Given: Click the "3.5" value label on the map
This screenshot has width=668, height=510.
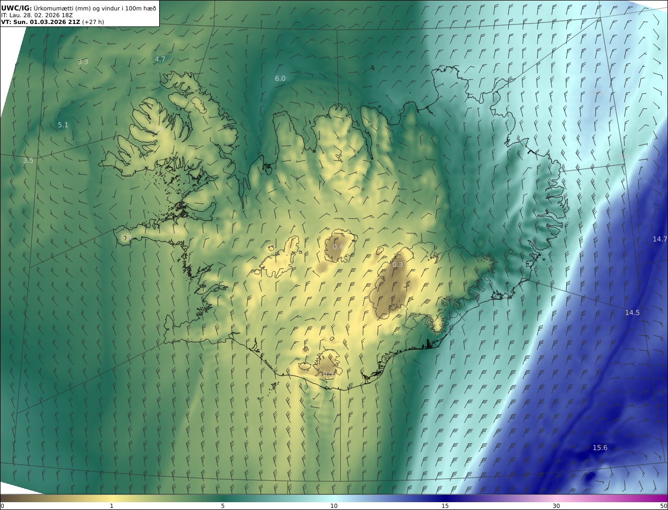Looking at the screenshot, I should coord(28,161).
